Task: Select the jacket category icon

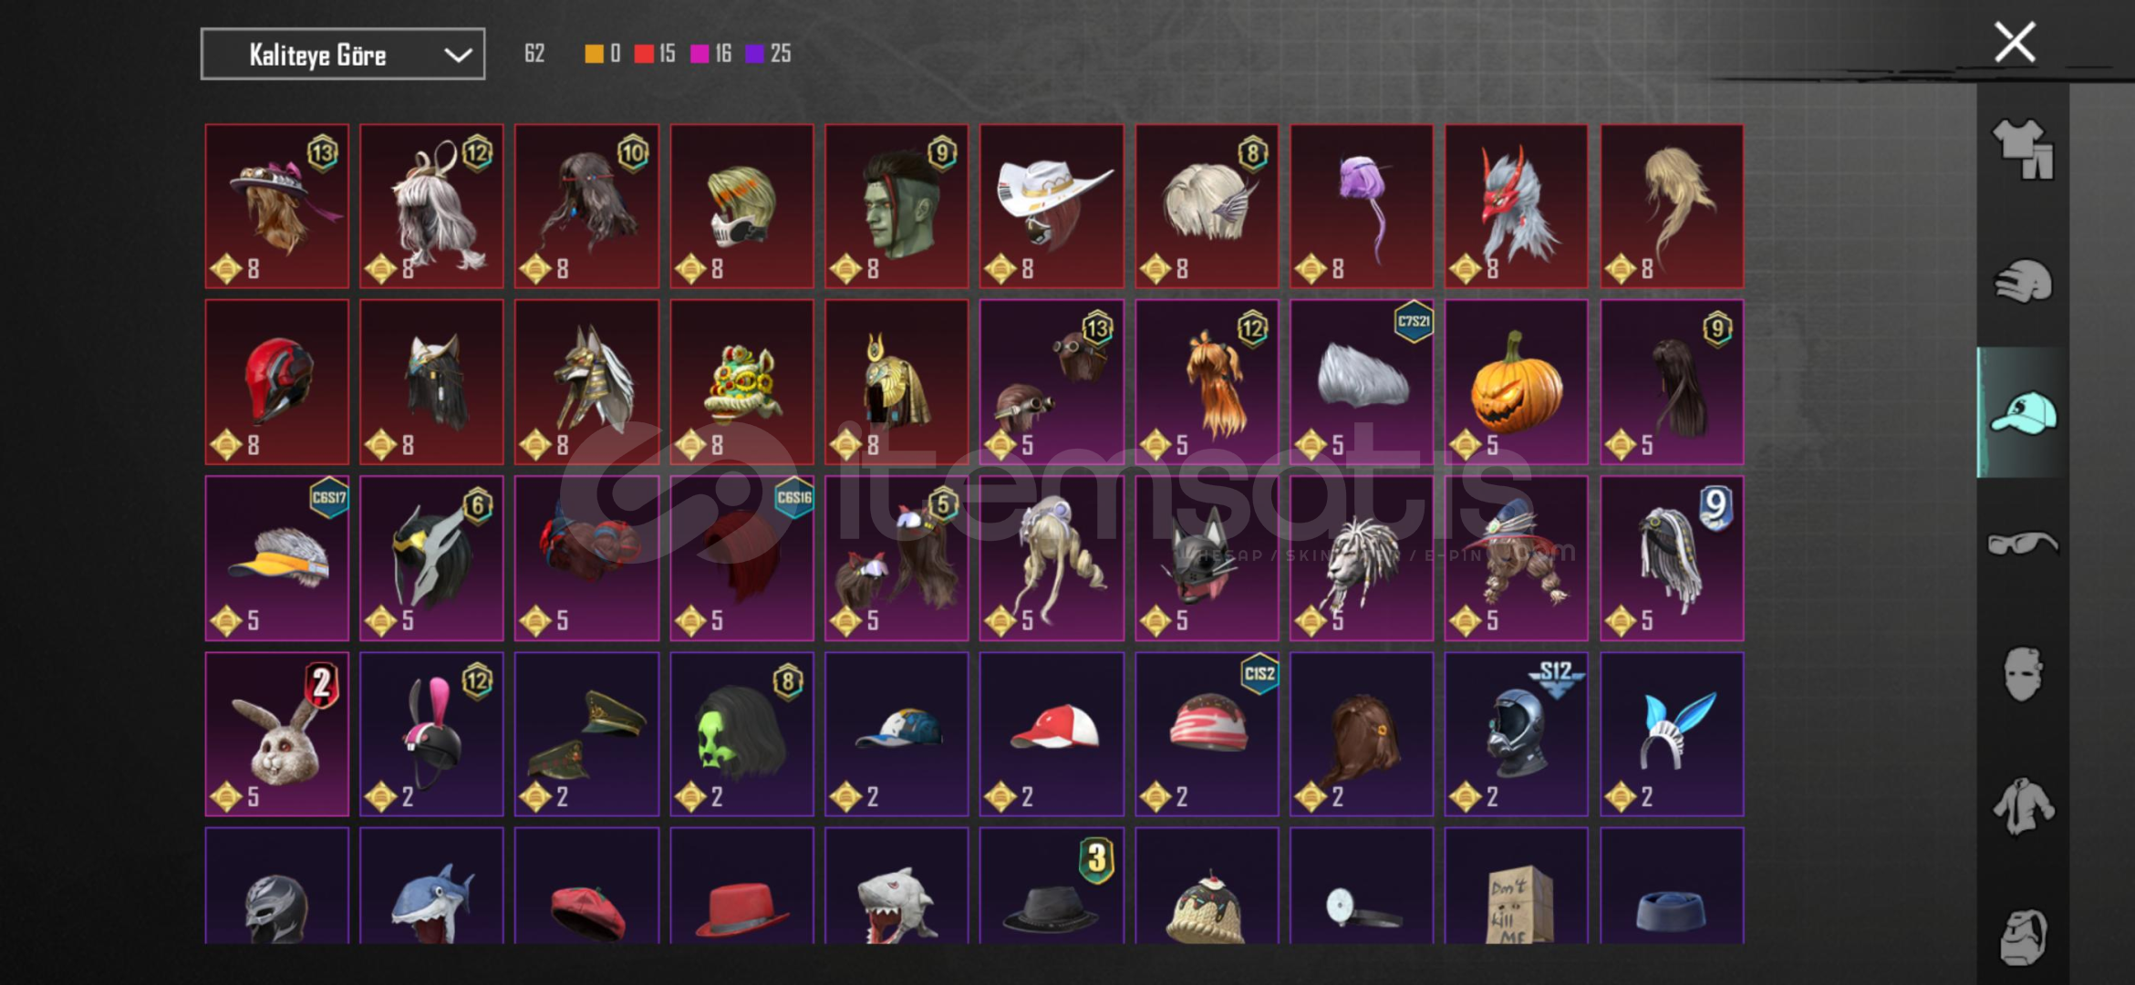Action: click(2023, 806)
